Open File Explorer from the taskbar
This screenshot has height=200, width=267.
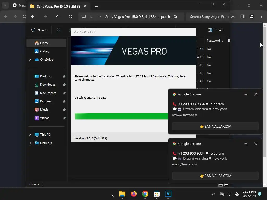122,194
